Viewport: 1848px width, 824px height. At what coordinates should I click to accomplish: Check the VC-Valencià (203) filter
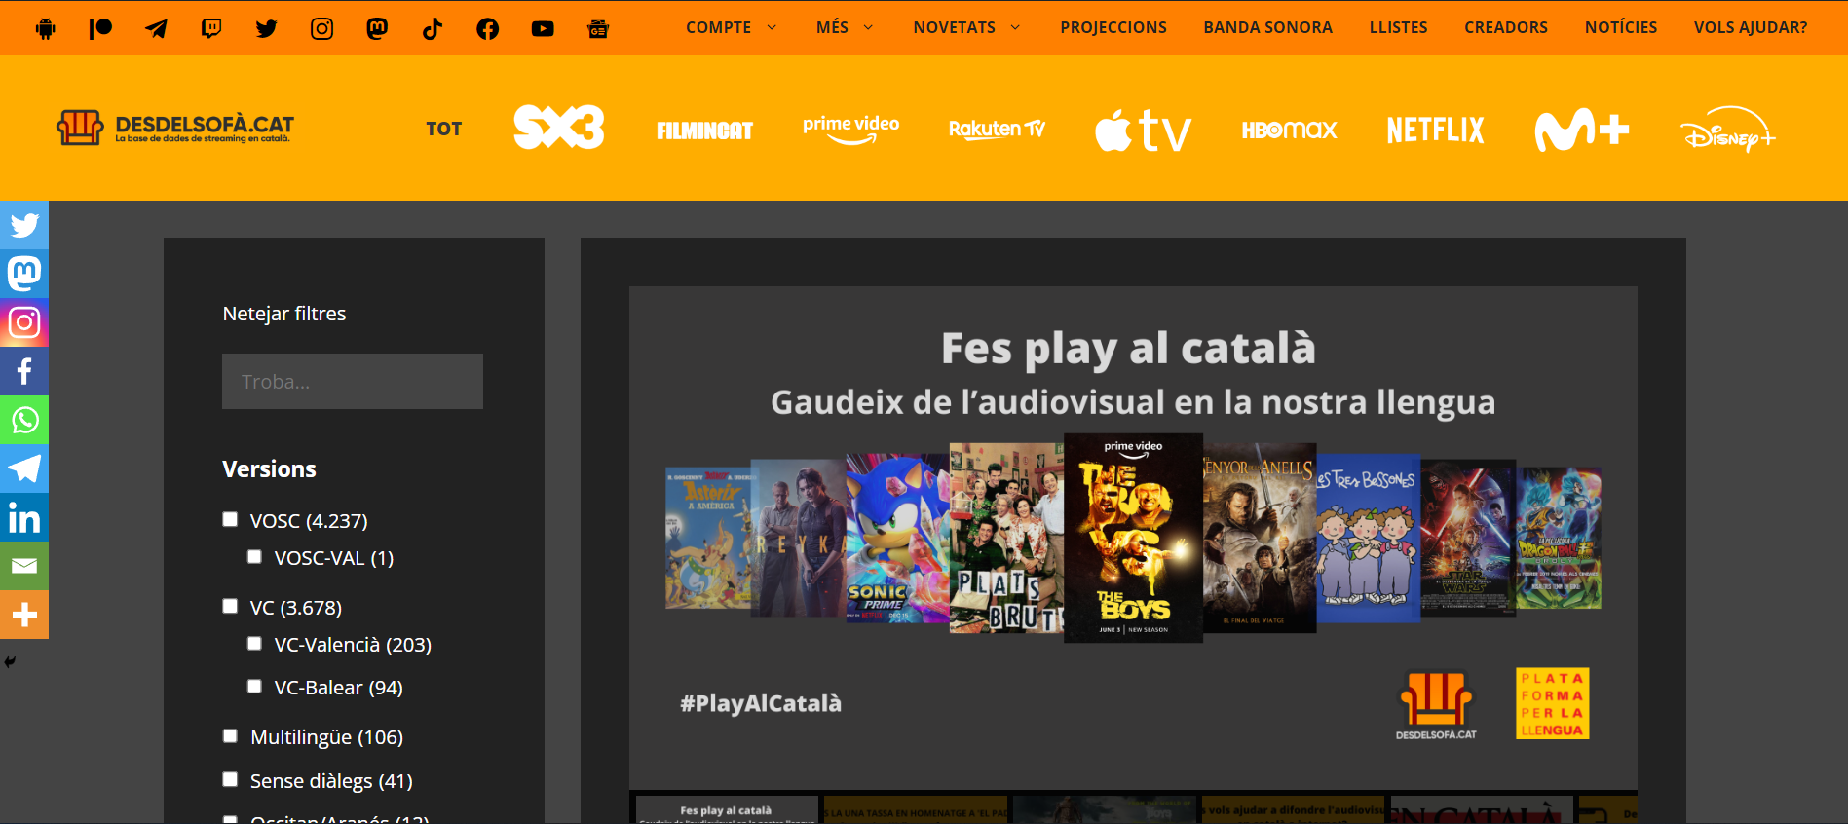pos(254,643)
